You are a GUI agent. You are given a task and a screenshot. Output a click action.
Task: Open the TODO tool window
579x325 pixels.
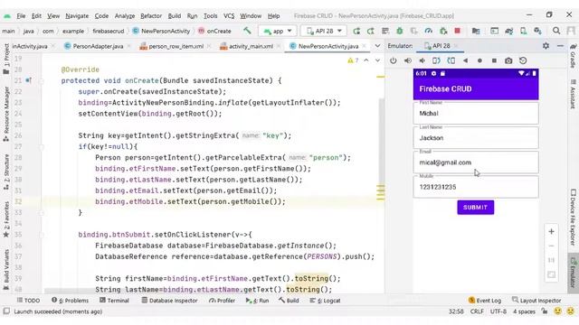click(x=28, y=301)
